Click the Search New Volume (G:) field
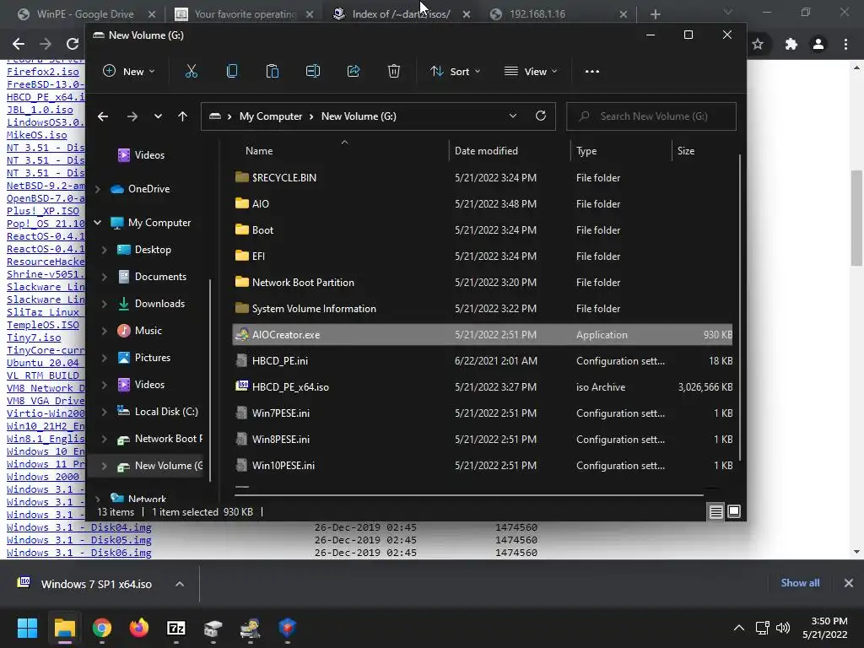864x648 pixels. point(651,116)
